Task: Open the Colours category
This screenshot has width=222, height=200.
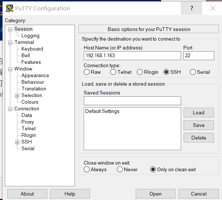Action: coord(30,102)
